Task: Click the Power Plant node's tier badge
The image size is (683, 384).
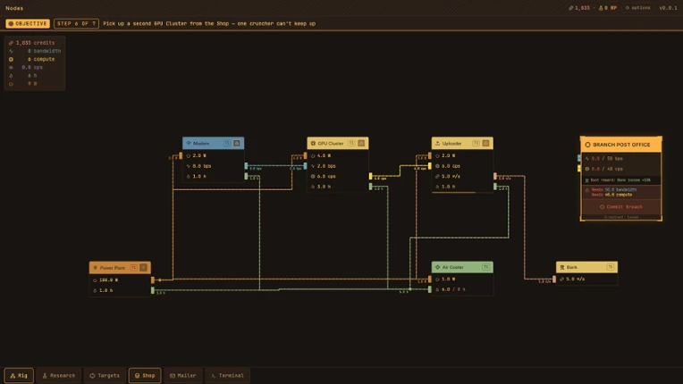Action: 133,267
